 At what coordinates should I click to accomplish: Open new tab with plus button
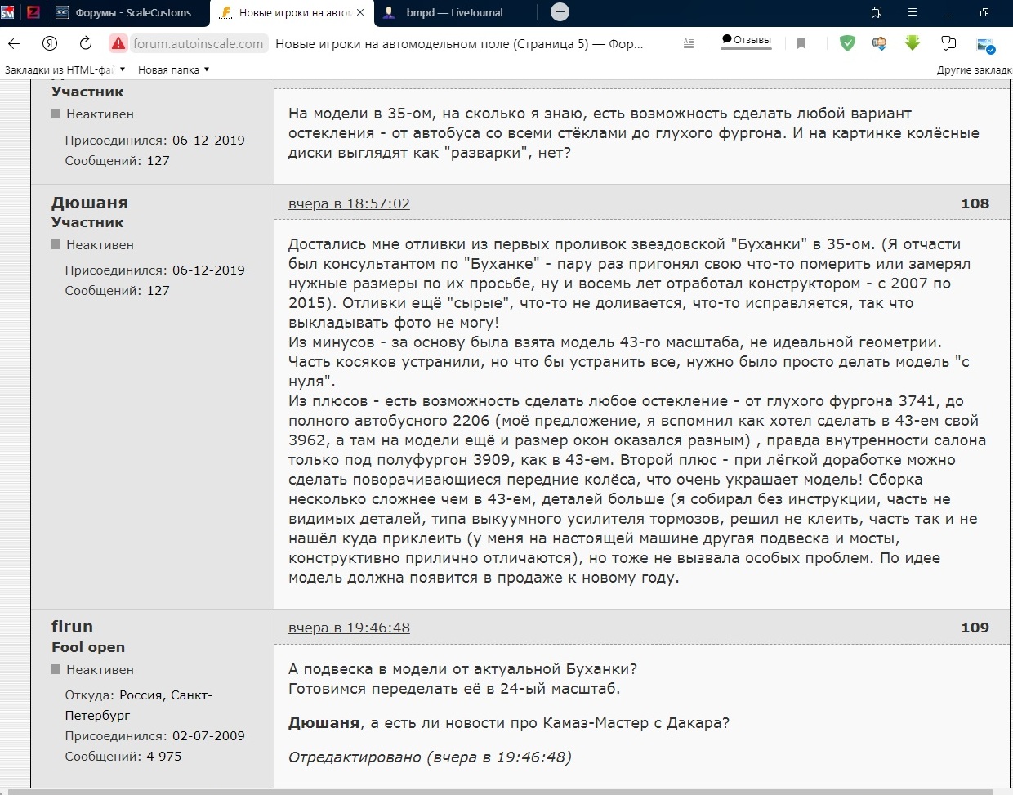coord(560,12)
